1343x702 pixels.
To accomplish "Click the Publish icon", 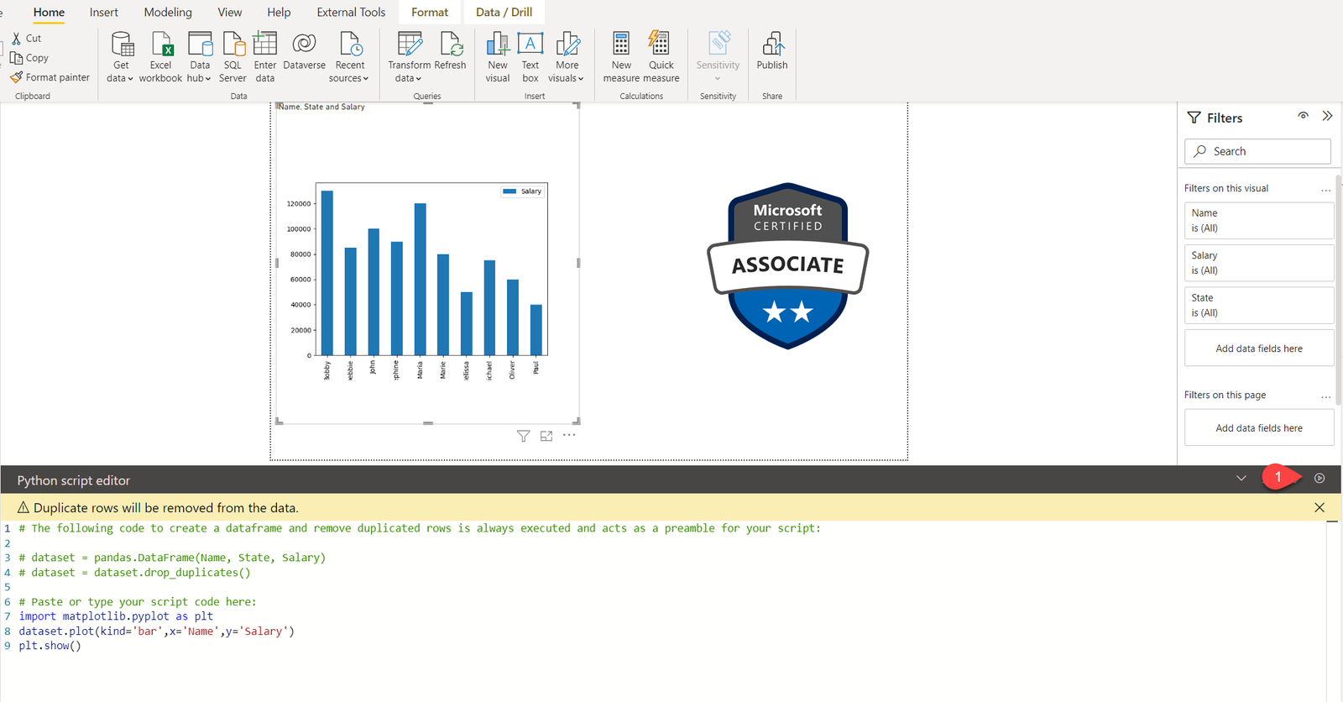I will click(x=772, y=44).
